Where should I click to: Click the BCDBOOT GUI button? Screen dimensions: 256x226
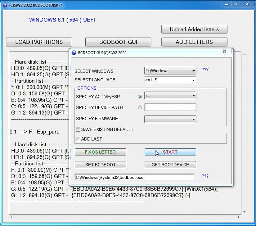[118, 42]
